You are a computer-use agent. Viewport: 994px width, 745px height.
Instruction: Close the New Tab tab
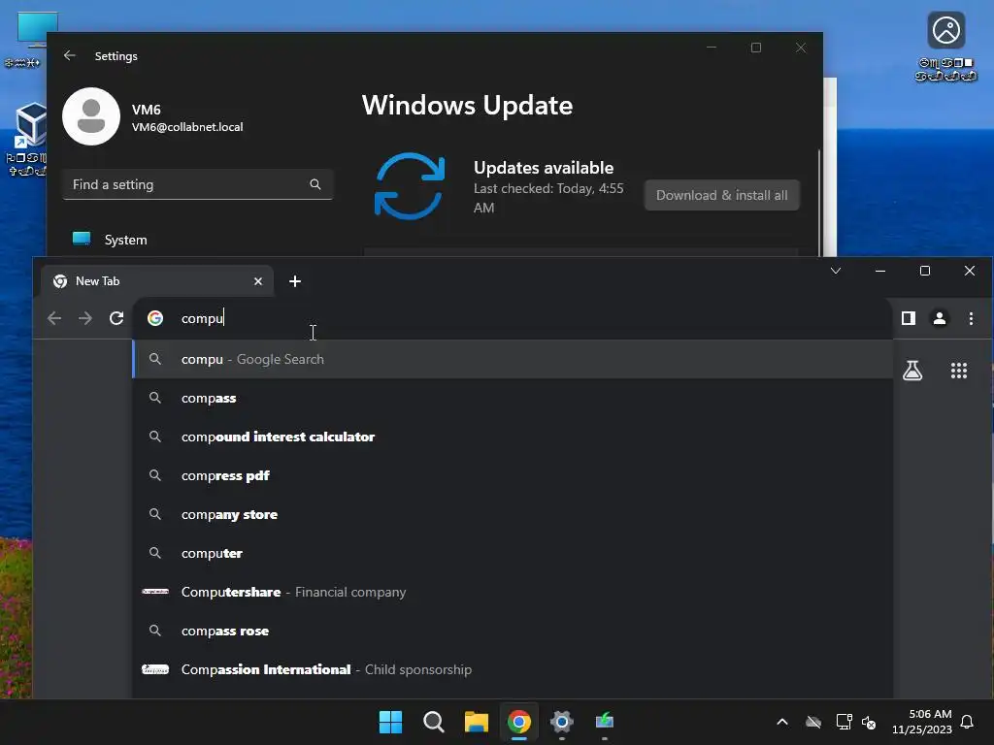point(258,281)
